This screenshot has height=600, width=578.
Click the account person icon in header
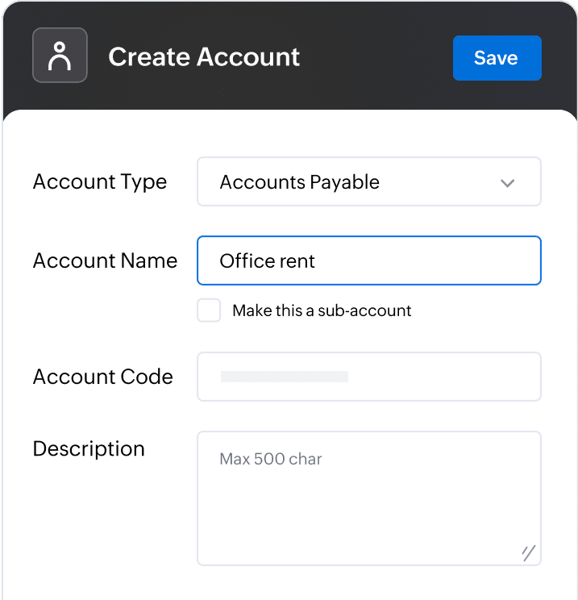click(60, 56)
